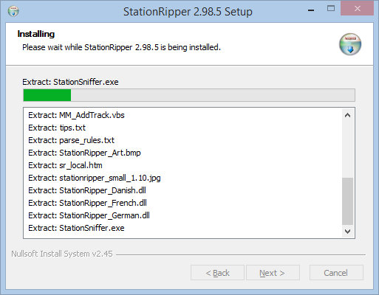Click the scroll up arrow in log list
Image resolution: width=379 pixels, height=295 pixels.
click(x=347, y=115)
